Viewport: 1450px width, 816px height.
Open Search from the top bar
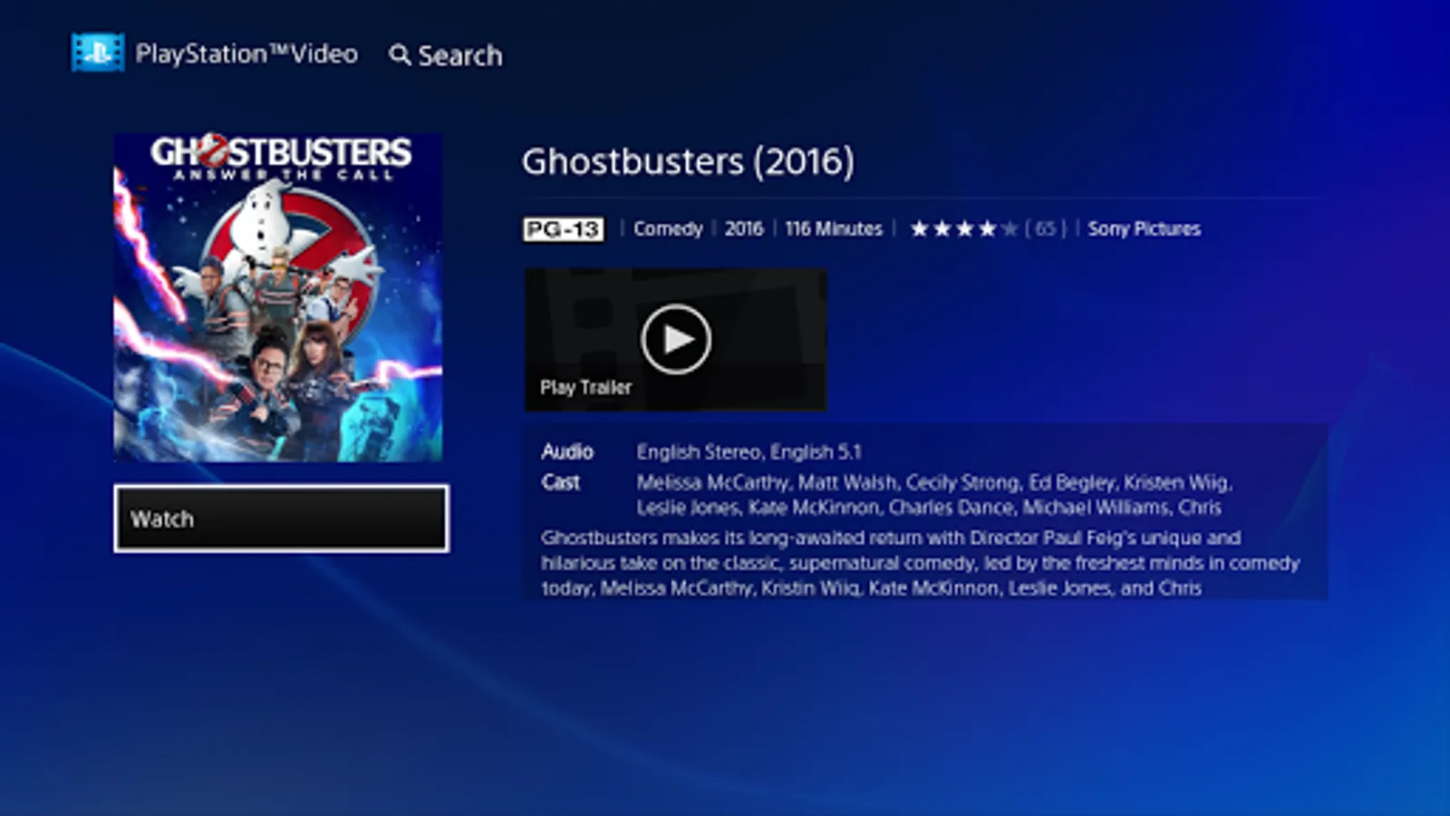[446, 55]
